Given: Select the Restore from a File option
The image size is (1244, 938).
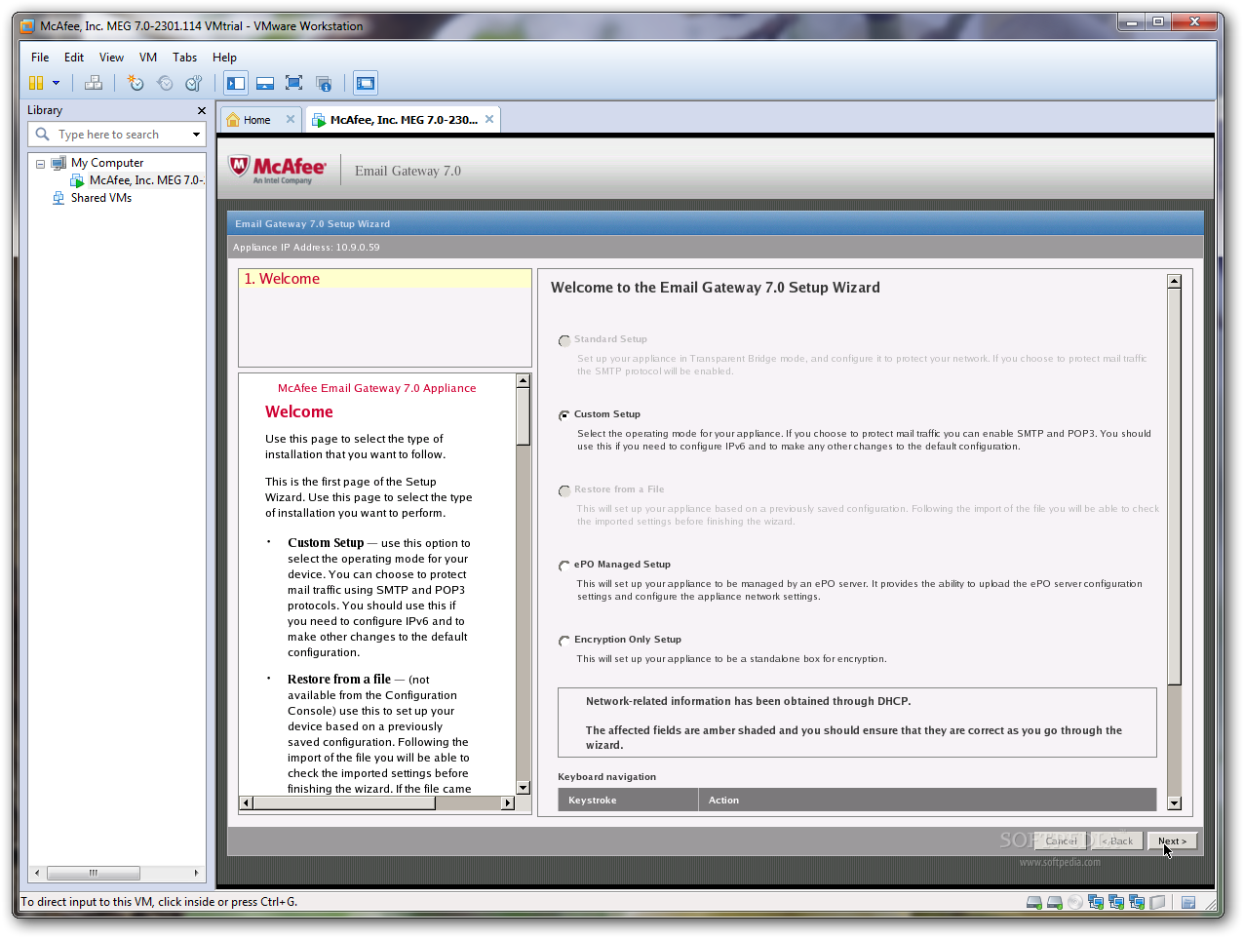Looking at the screenshot, I should [x=564, y=490].
